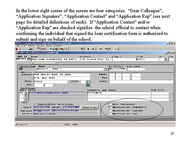Viewport: 190px width, 143px height.
Task: Click the P.O. Box 2511 address line
Action: [62, 78]
